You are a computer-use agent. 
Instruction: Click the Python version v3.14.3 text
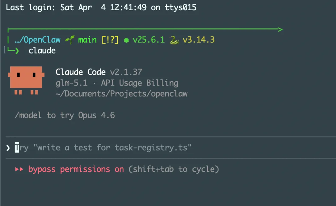pyautogui.click(x=198, y=40)
